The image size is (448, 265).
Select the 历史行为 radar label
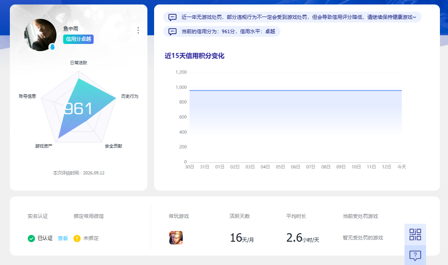coord(130,96)
